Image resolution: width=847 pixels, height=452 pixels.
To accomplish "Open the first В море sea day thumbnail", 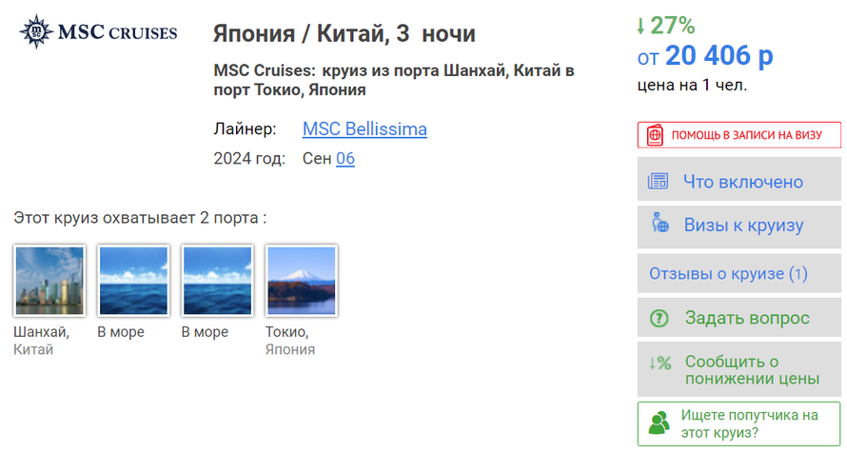I will [x=133, y=281].
